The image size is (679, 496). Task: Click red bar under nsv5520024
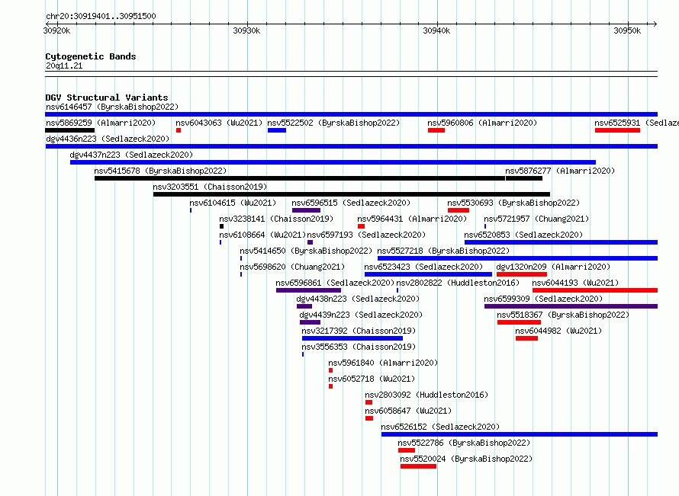click(418, 466)
